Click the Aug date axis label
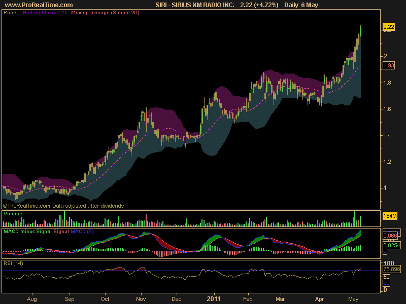The width and height of the screenshot is (406, 304). pyautogui.click(x=31, y=299)
